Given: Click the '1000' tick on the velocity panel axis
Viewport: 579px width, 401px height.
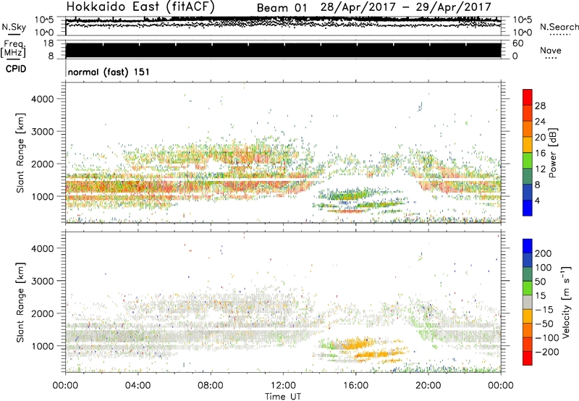Looking at the screenshot, I should click(42, 346).
